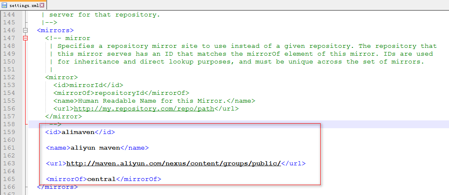The image size is (449, 195).
Task: Click 'Human Readable Name for this Mirror.' text
Action: (152, 101)
